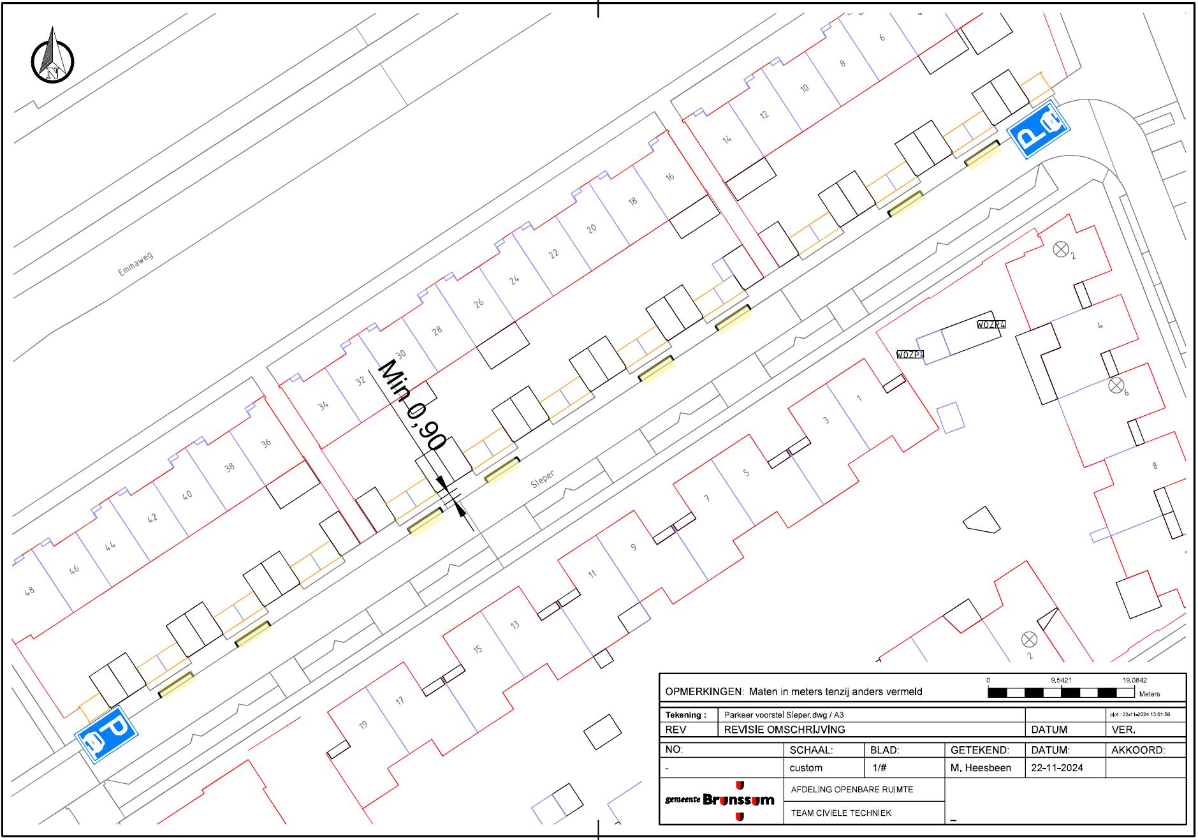Screen dimensions: 1198x840
Task: Click the AFDELING OPENBARE RUIMTE text
Action: click(x=852, y=790)
